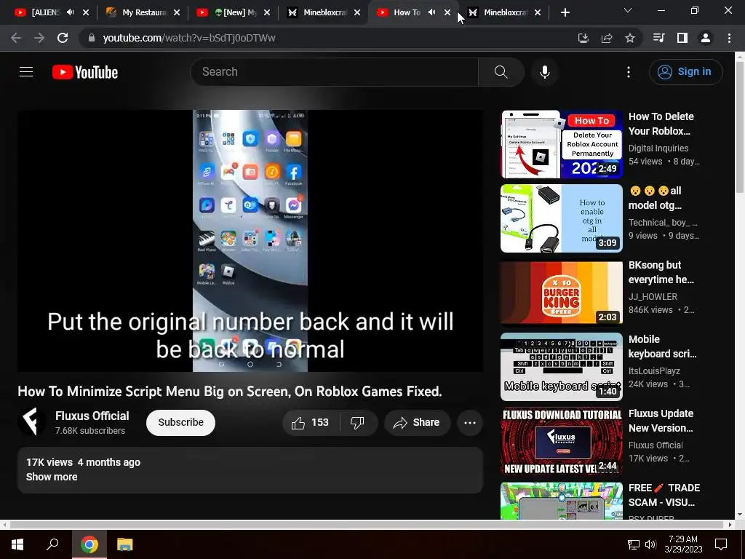Install app icon in address bar

click(583, 38)
